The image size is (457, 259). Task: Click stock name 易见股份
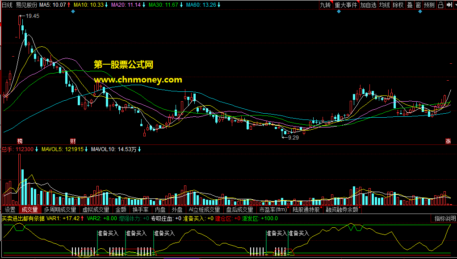click(x=26, y=5)
